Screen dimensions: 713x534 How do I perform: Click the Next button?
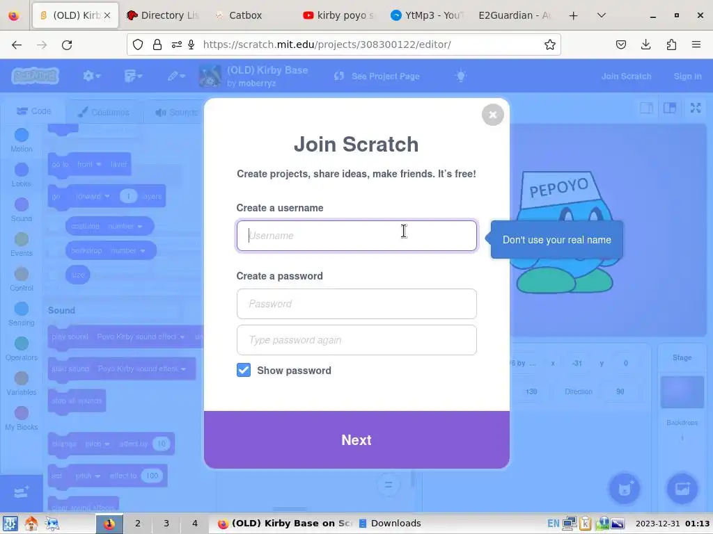coord(356,439)
